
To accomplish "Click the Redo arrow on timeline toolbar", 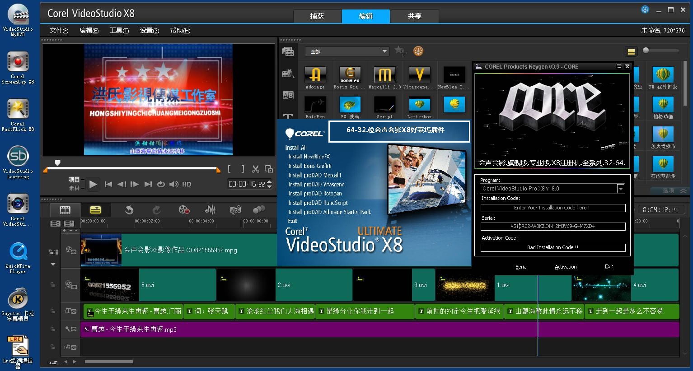I will point(156,210).
